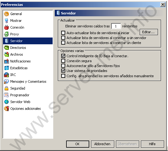Click the Opciones adicionales gear icon
This screenshot has width=168, height=151.
tap(6, 109)
